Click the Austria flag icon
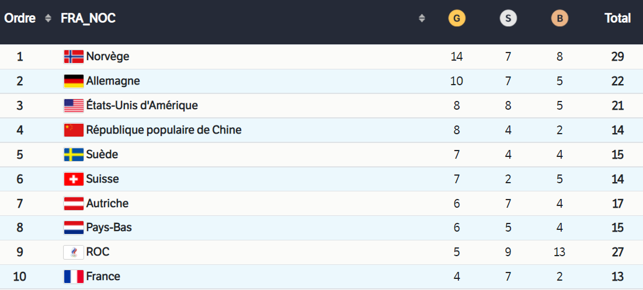The height and width of the screenshot is (290, 643). 74,204
